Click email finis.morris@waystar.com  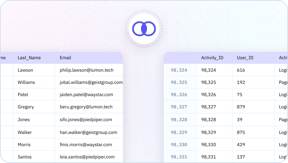86,144
